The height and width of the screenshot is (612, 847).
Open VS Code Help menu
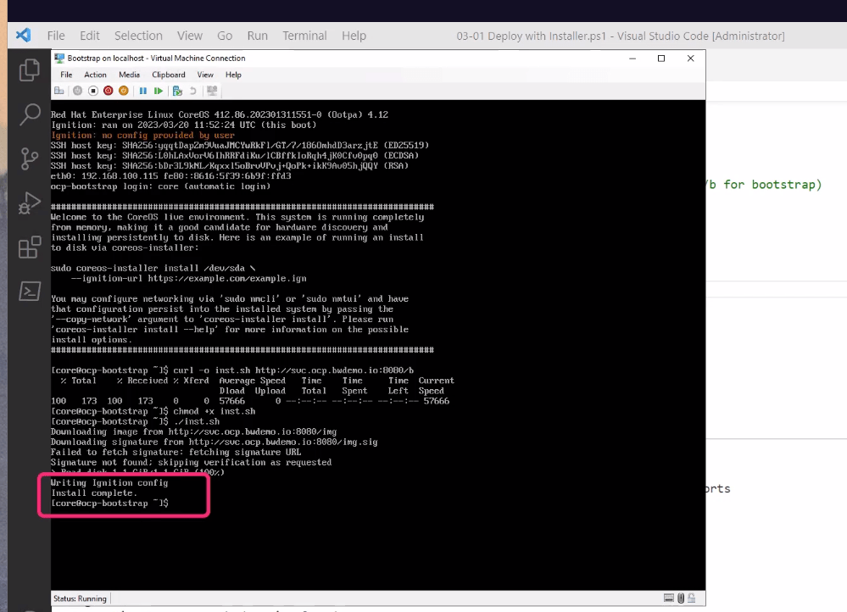[354, 36]
